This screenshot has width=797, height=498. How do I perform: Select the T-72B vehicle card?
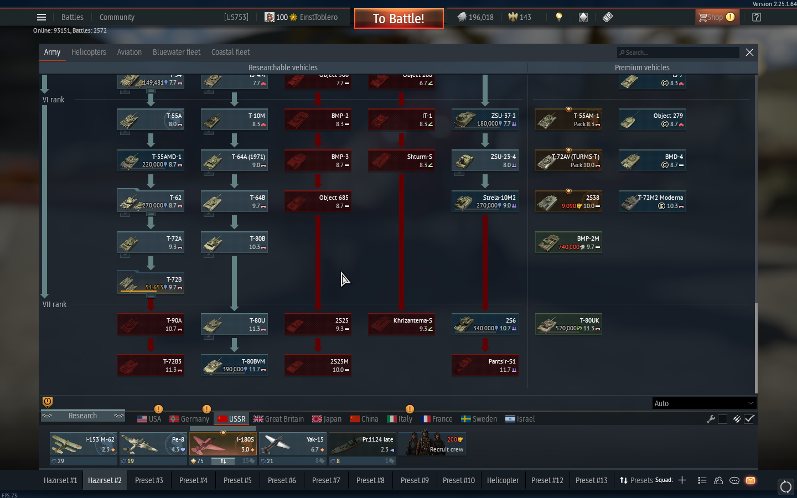[x=151, y=283]
